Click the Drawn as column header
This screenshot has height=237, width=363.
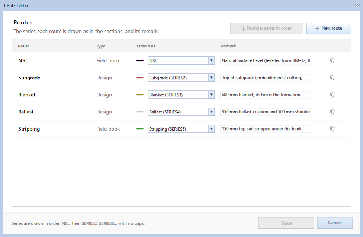point(146,46)
